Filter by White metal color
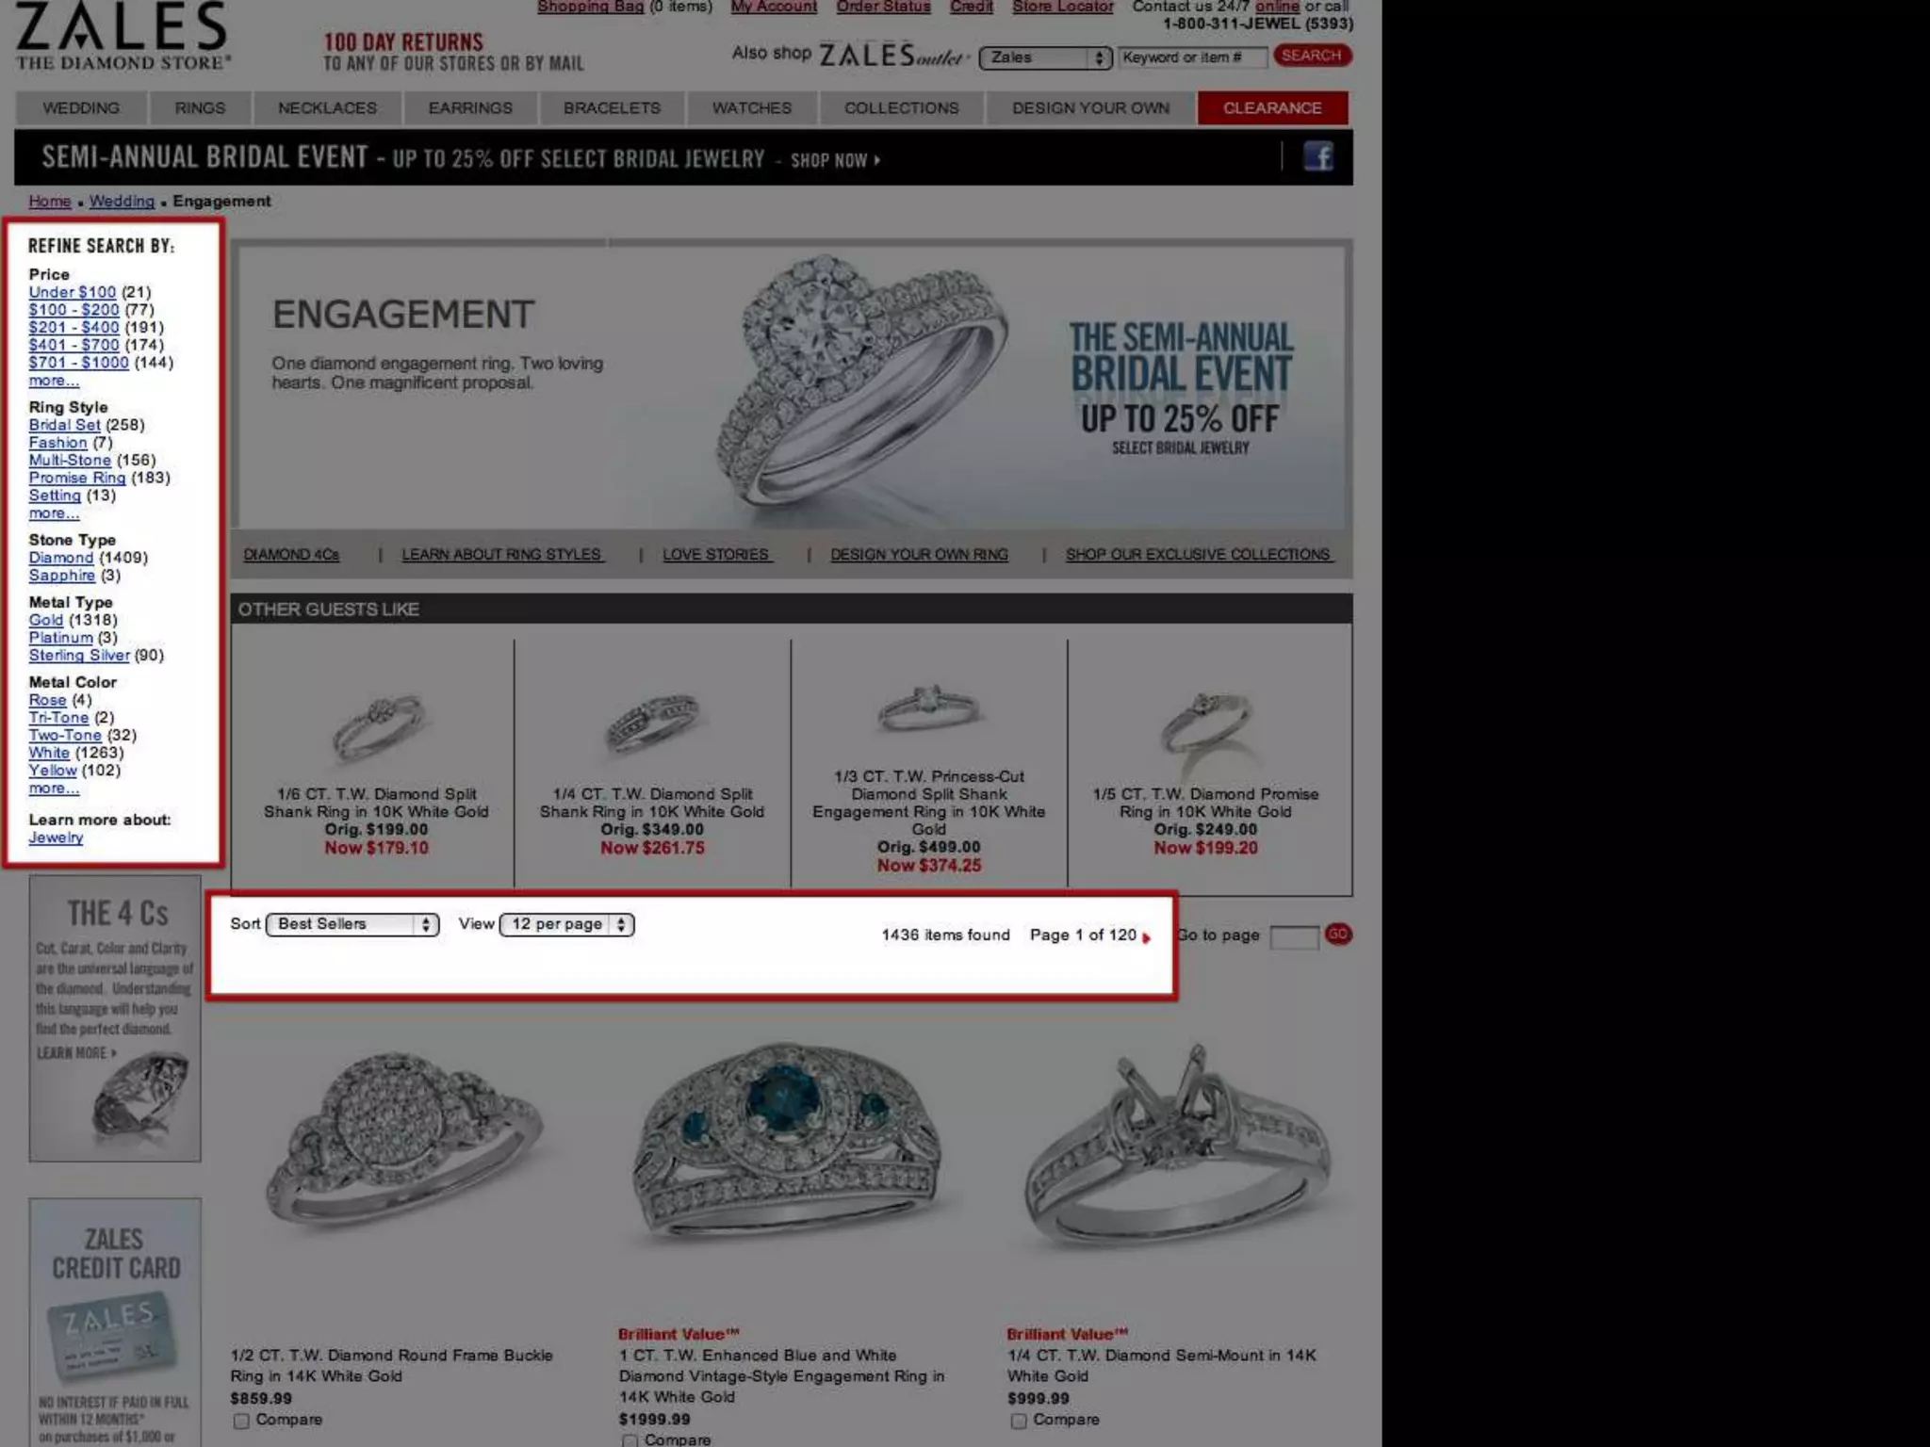The image size is (1930, 1447). (x=49, y=753)
